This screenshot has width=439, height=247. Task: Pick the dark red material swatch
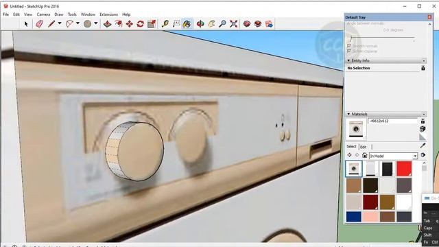pyautogui.click(x=370, y=202)
